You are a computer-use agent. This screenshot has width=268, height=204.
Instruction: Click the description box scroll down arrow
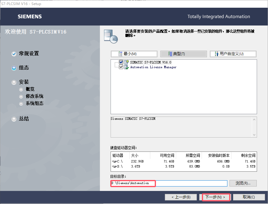click(x=254, y=135)
